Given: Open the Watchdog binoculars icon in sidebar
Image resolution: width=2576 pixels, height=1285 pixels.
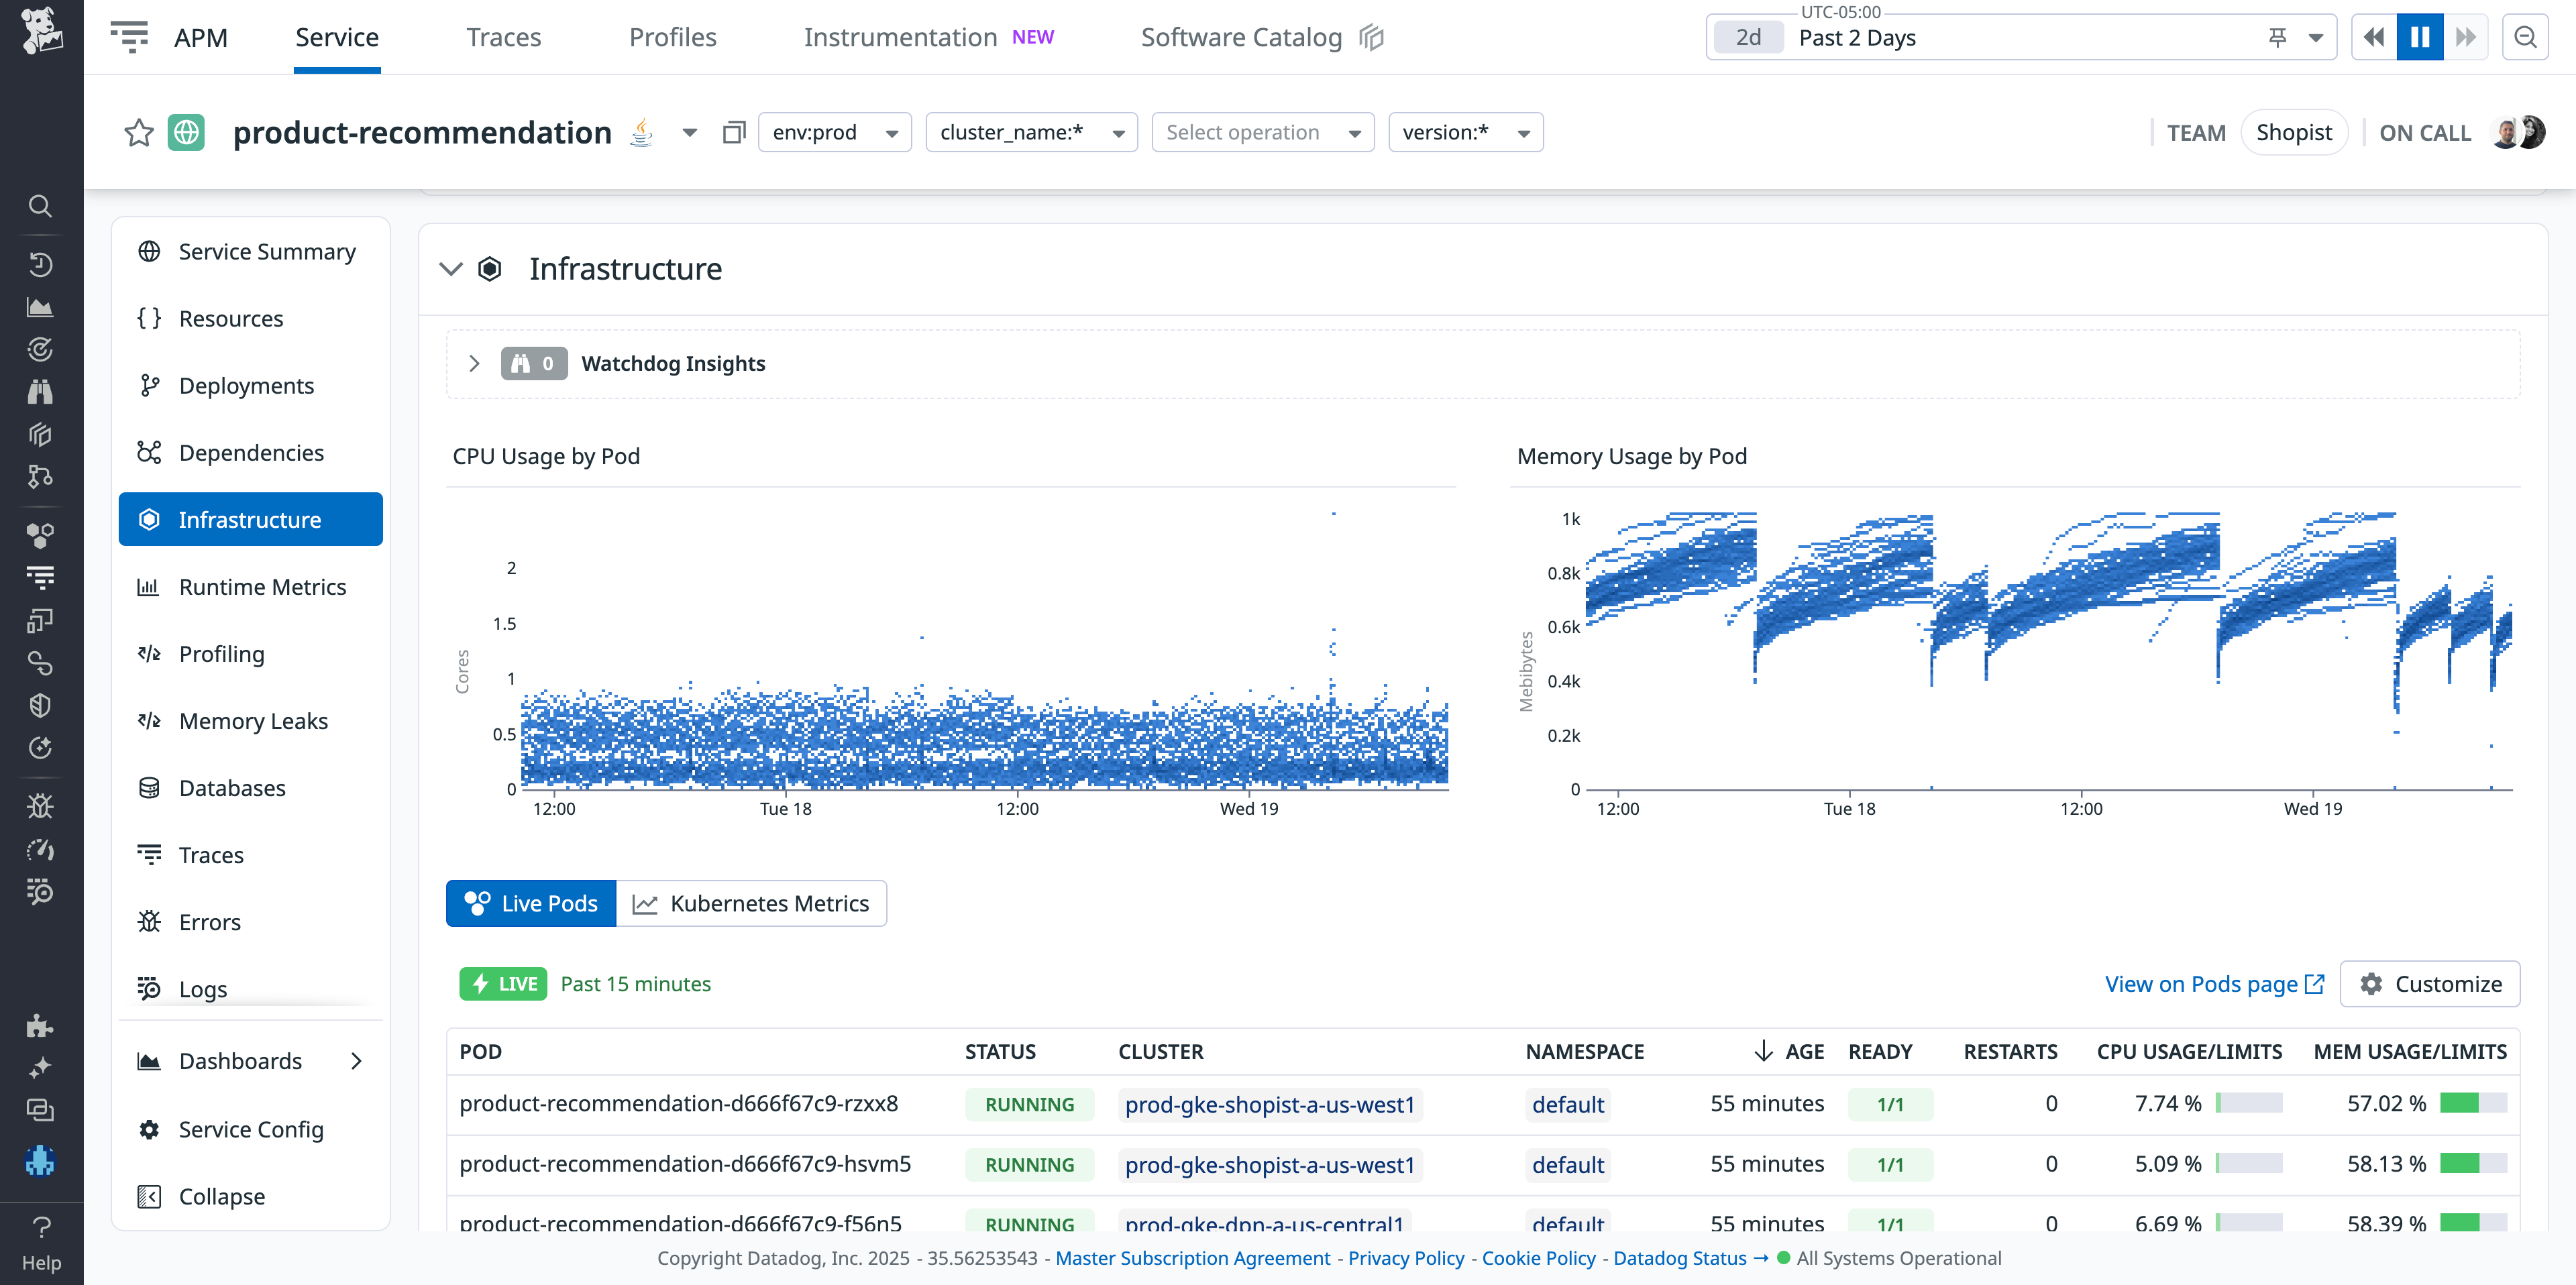Looking at the screenshot, I should 40,390.
